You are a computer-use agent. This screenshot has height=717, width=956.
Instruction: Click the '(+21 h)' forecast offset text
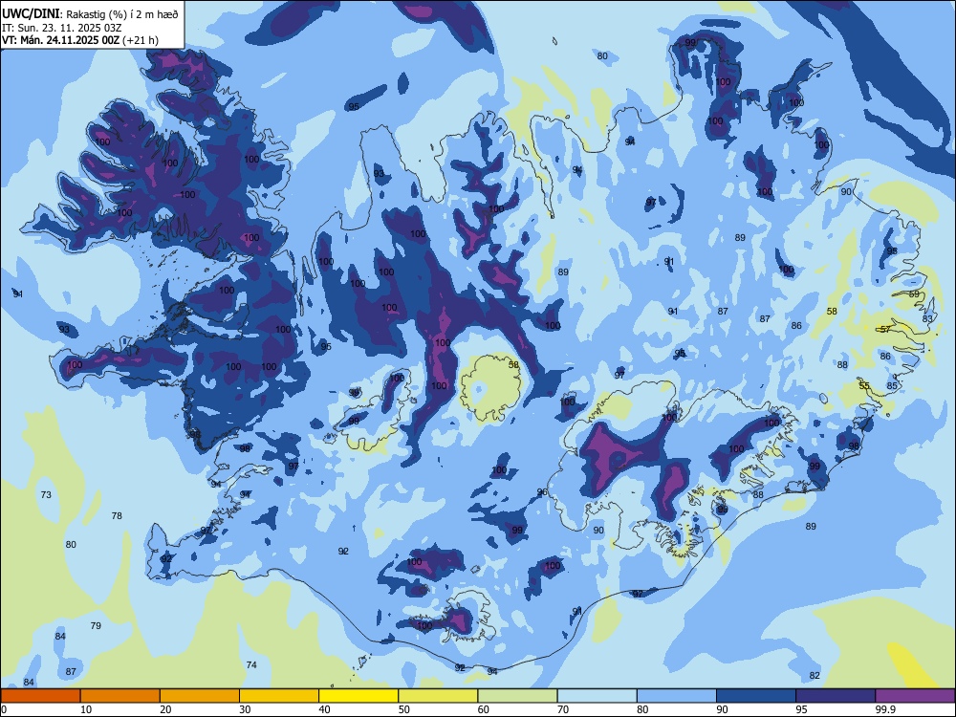[141, 40]
